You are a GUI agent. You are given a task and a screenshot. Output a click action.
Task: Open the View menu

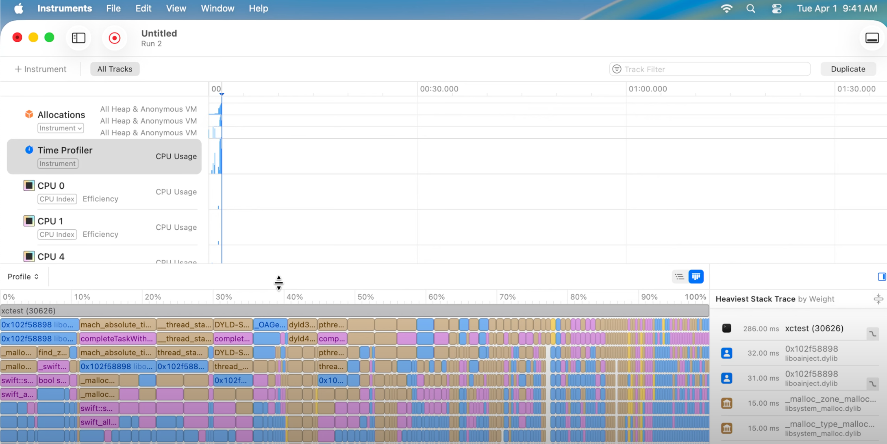click(176, 8)
